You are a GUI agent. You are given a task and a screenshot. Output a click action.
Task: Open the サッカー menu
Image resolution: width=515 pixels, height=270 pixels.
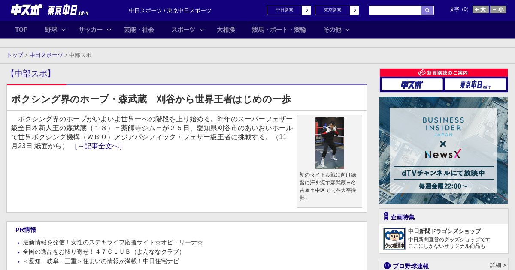point(91,30)
